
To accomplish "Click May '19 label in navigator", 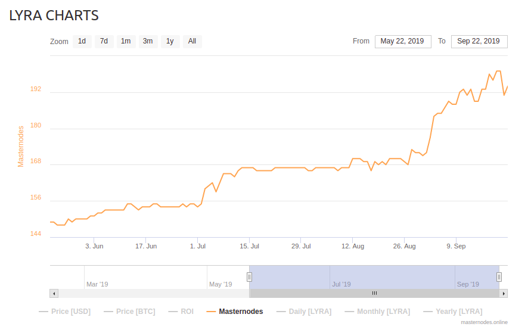I will [x=220, y=284].
